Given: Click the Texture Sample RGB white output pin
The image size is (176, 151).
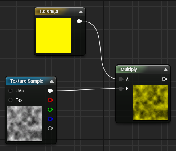Looking at the screenshot, I should click(50, 91).
